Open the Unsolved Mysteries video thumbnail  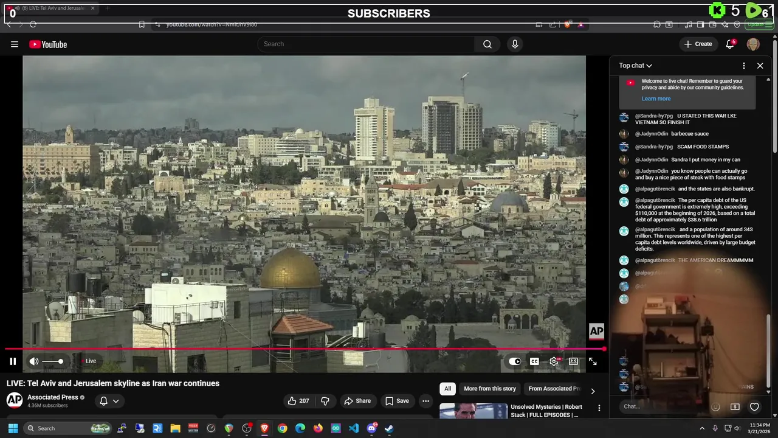473,411
